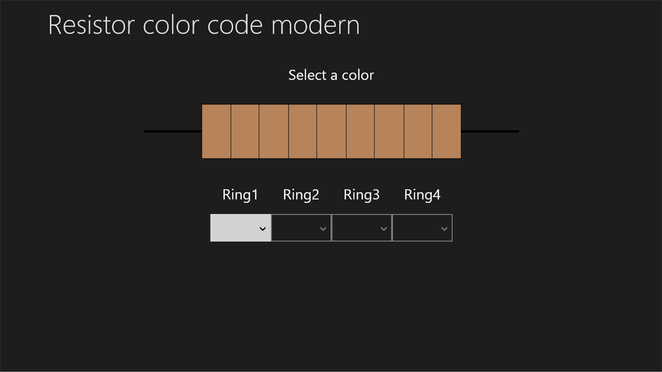Select the eighth resistor band from left
Image resolution: width=662 pixels, height=372 pixels.
(418, 131)
